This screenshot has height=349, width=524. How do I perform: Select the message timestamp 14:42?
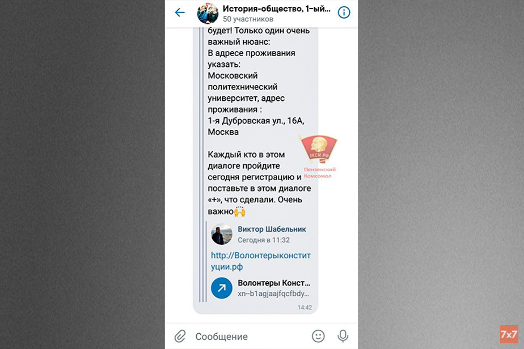(x=305, y=308)
